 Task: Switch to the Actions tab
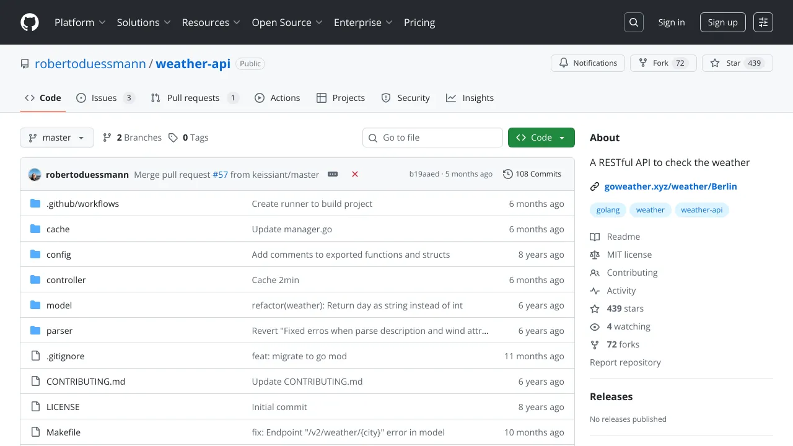pyautogui.click(x=278, y=98)
